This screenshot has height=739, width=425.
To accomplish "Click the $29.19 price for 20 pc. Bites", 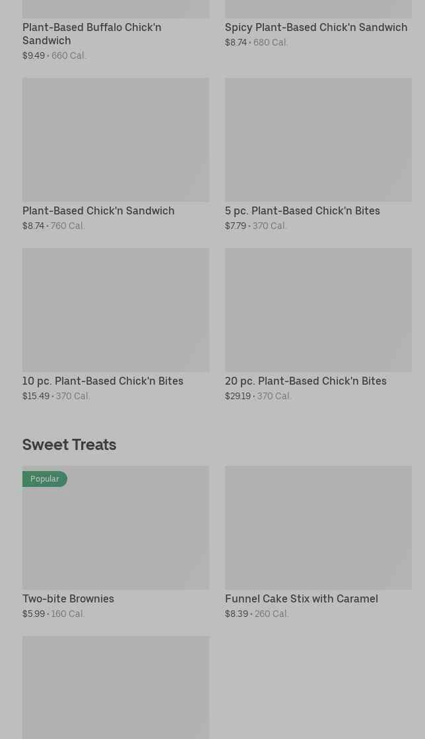I will point(238,396).
